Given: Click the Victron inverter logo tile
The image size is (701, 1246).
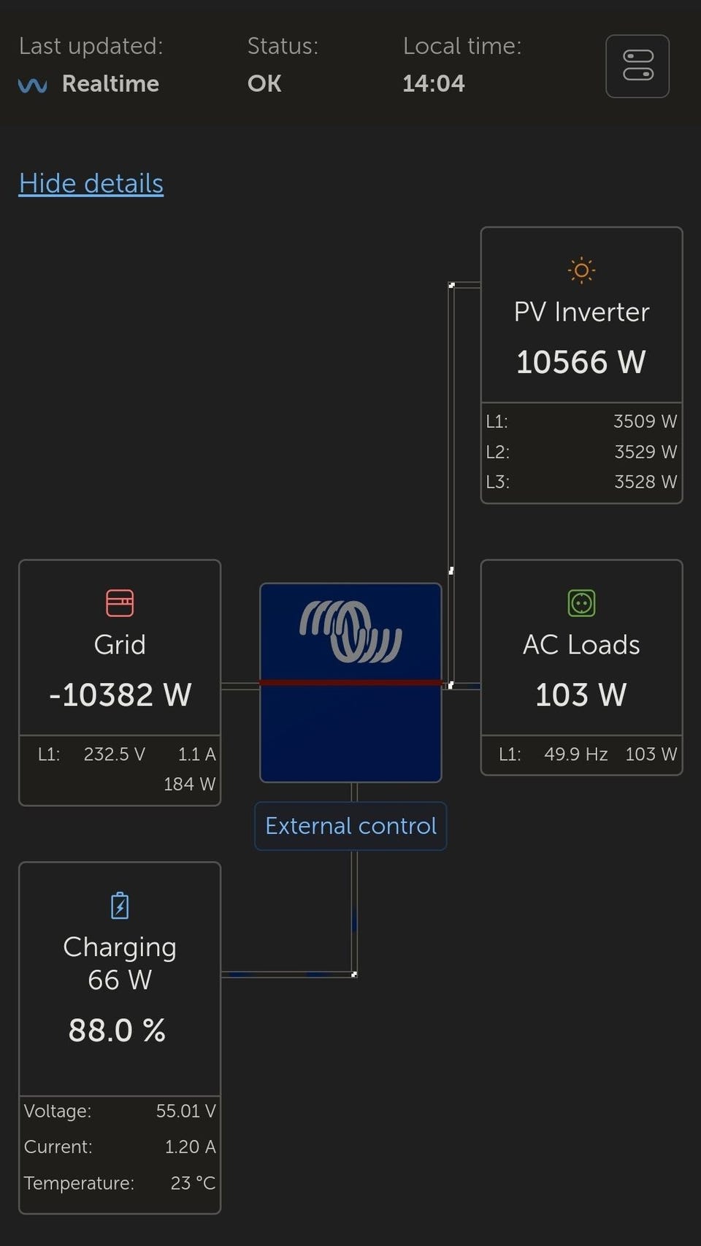Looking at the screenshot, I should [350, 683].
